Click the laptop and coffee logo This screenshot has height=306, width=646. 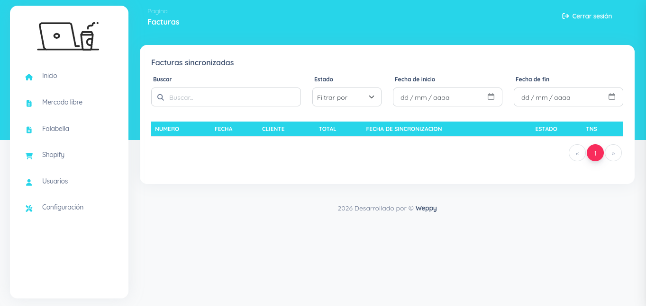pos(69,35)
